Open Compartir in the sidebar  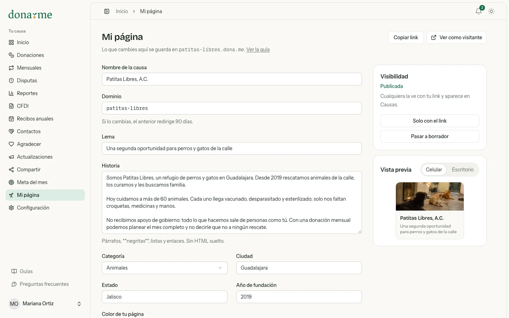pyautogui.click(x=45, y=170)
